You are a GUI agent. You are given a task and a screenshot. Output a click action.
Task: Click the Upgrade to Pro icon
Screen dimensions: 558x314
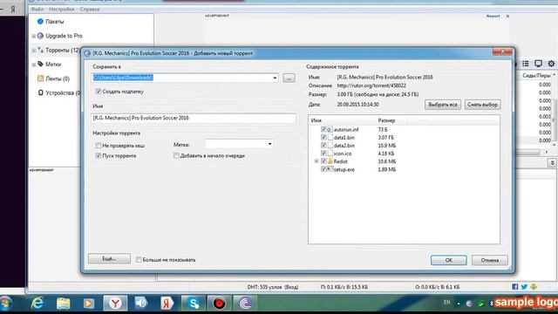click(x=40, y=36)
